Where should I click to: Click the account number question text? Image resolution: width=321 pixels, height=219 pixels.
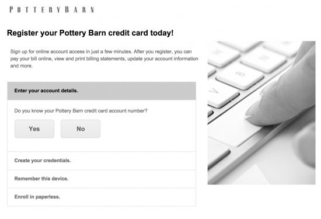click(x=81, y=111)
